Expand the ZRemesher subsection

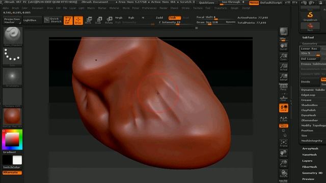(x=309, y=120)
